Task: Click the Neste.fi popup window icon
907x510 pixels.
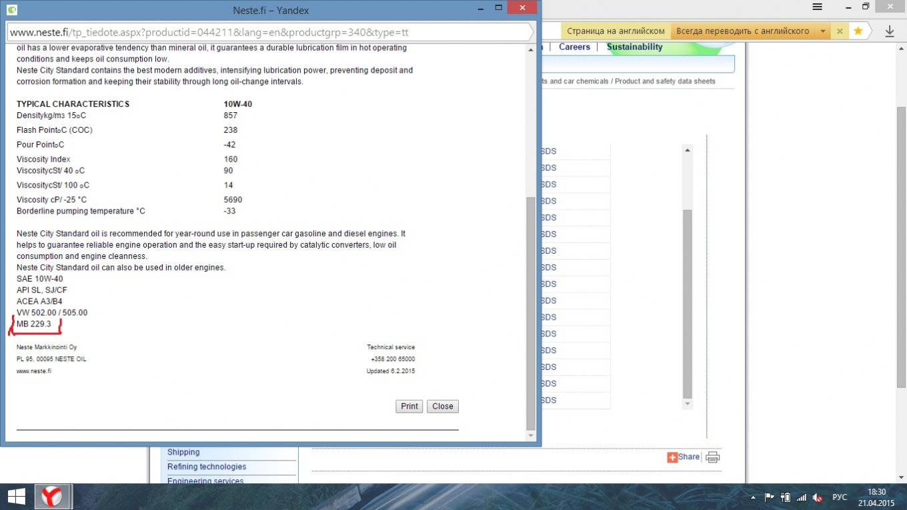Action: click(x=12, y=10)
